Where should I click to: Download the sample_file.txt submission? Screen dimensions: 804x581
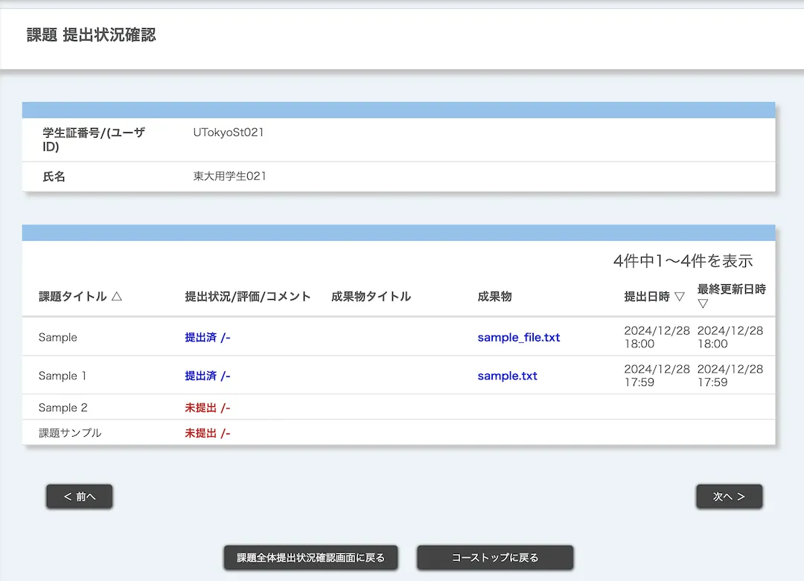click(518, 337)
